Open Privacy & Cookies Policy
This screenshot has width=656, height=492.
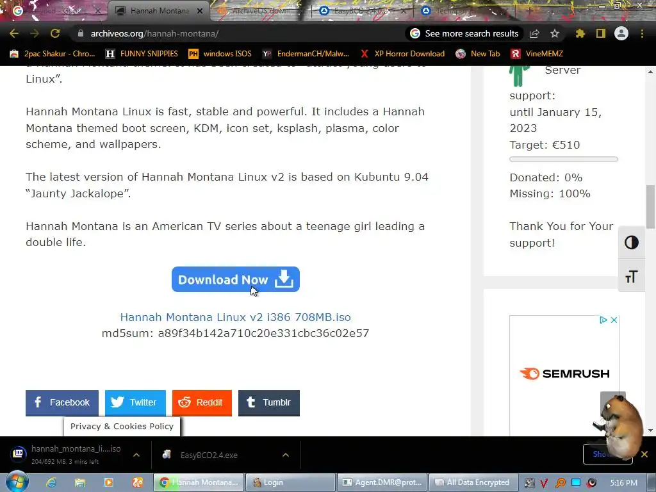(x=122, y=426)
